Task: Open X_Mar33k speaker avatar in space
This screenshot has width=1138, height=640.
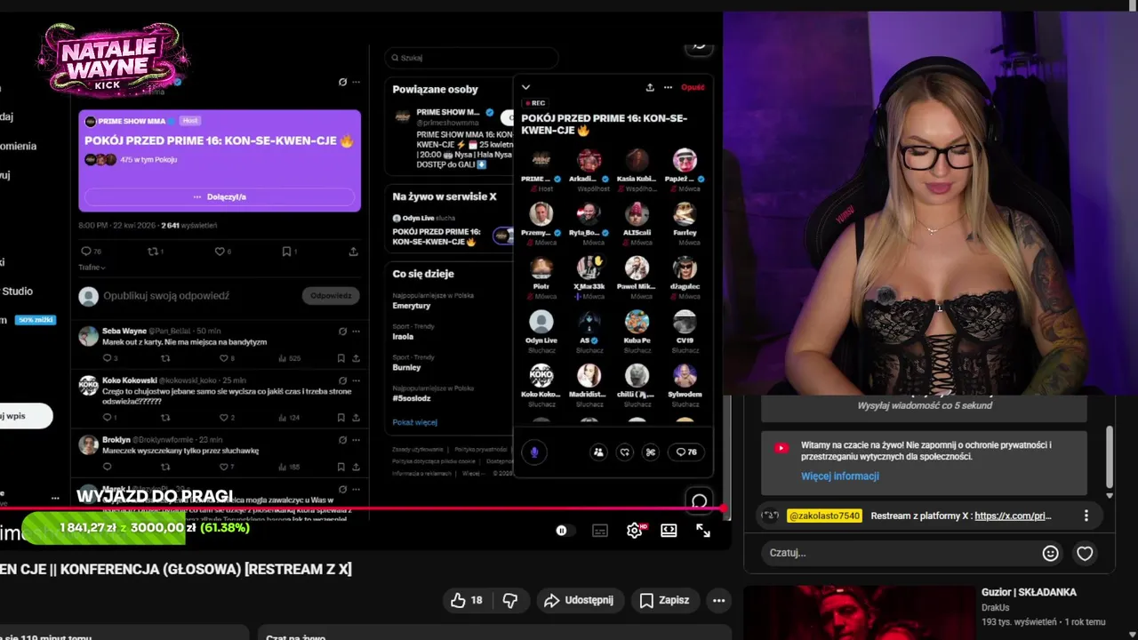Action: coord(589,268)
